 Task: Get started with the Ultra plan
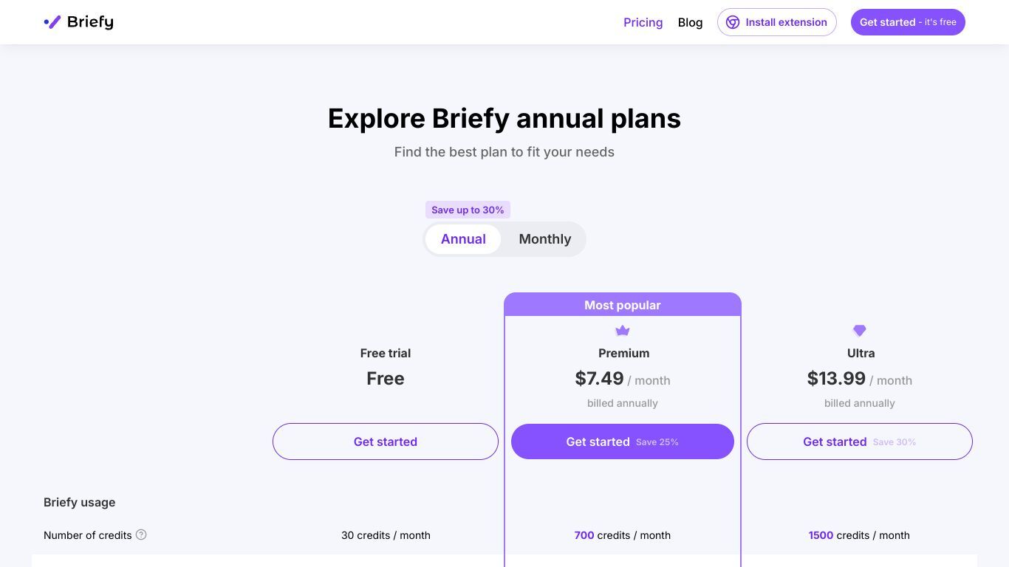coord(860,441)
